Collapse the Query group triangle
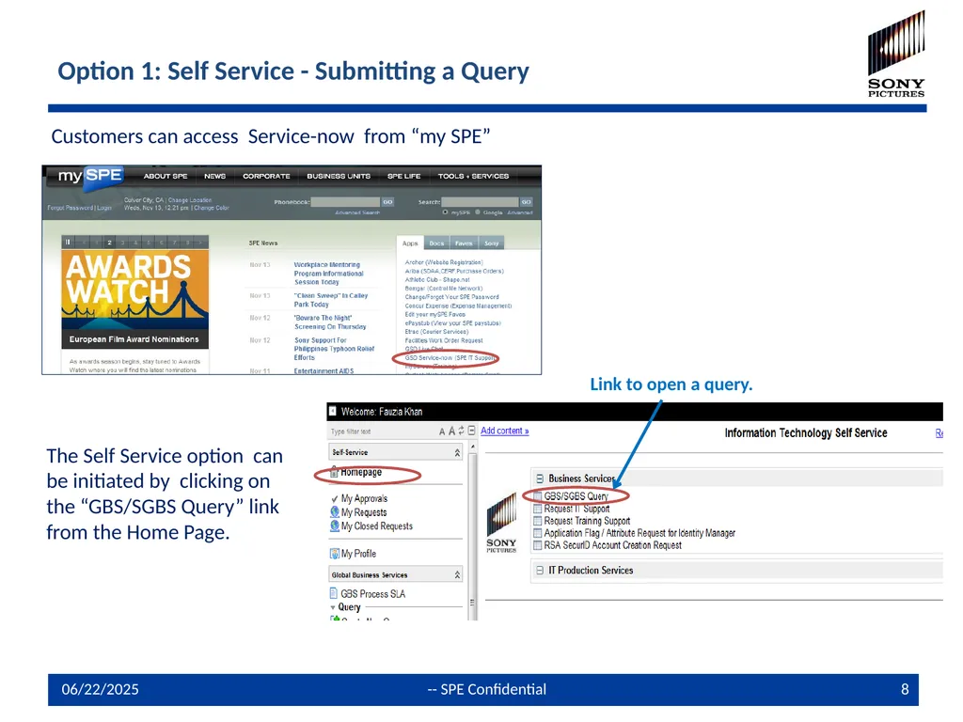The width and height of the screenshot is (963, 722). pyautogui.click(x=333, y=608)
